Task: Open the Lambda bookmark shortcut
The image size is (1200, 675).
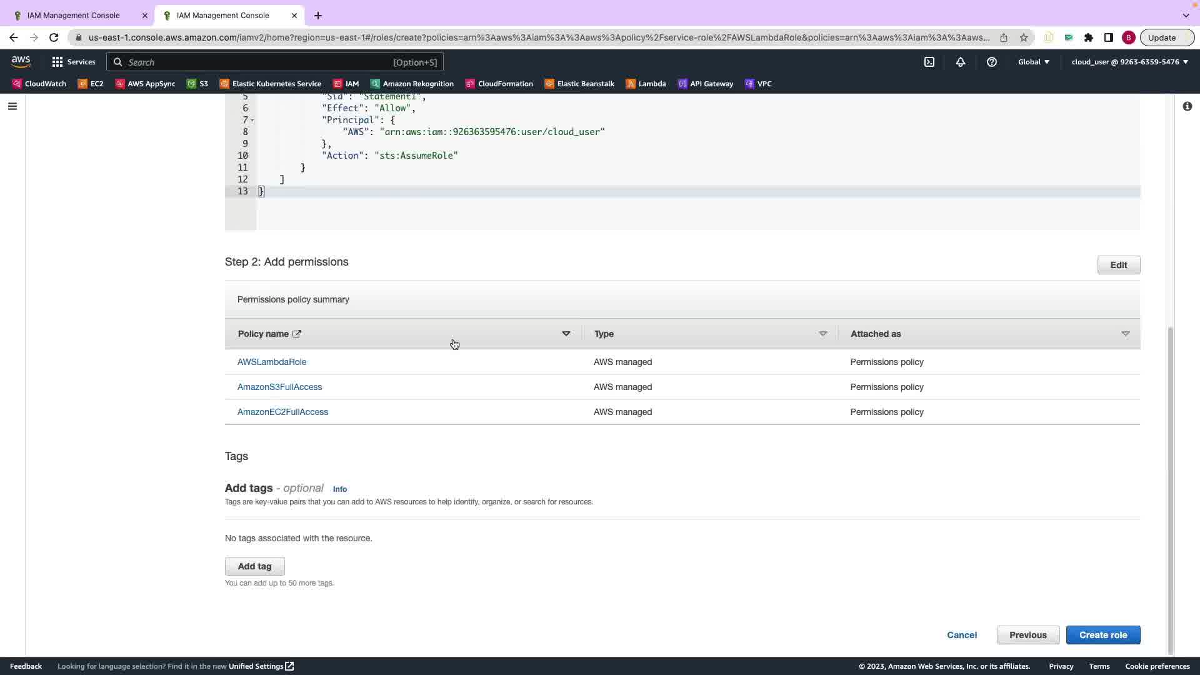Action: 646,84
